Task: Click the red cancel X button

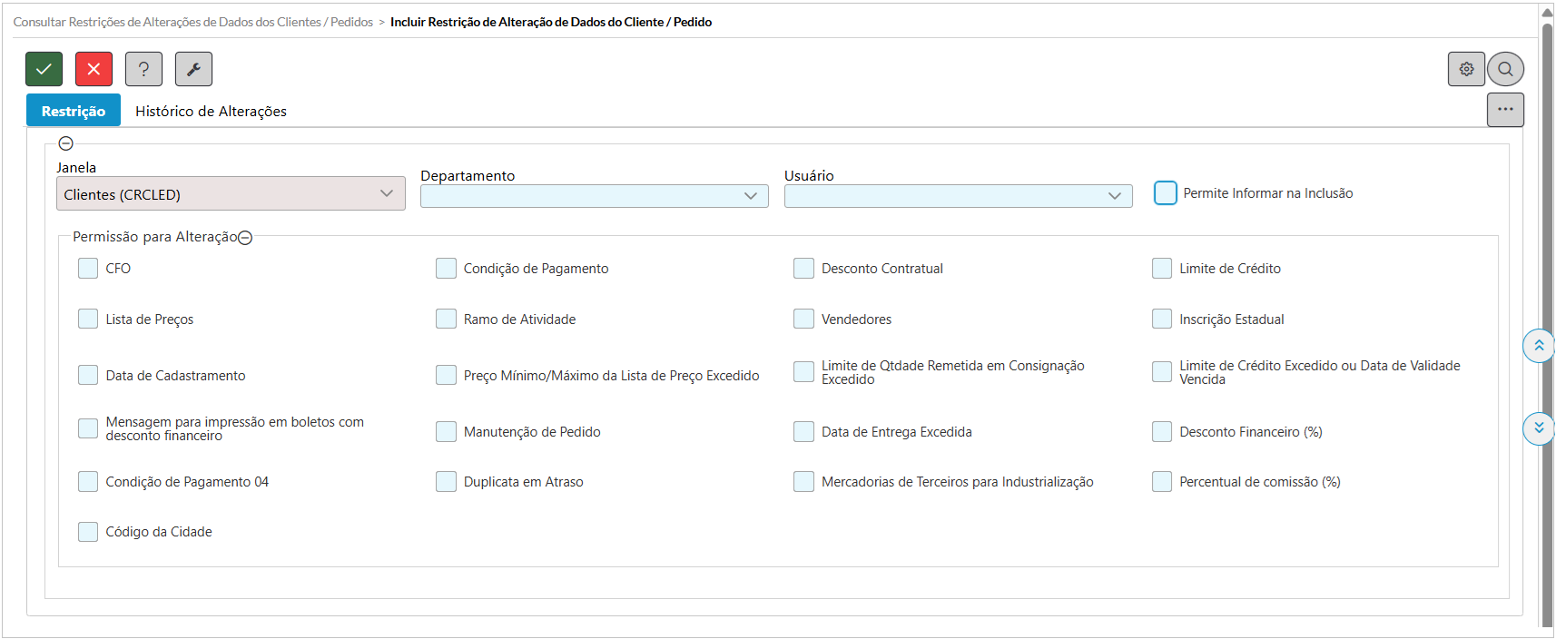Action: tap(94, 69)
